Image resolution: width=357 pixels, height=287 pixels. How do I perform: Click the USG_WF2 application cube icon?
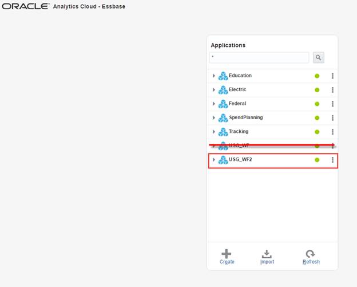(x=223, y=160)
